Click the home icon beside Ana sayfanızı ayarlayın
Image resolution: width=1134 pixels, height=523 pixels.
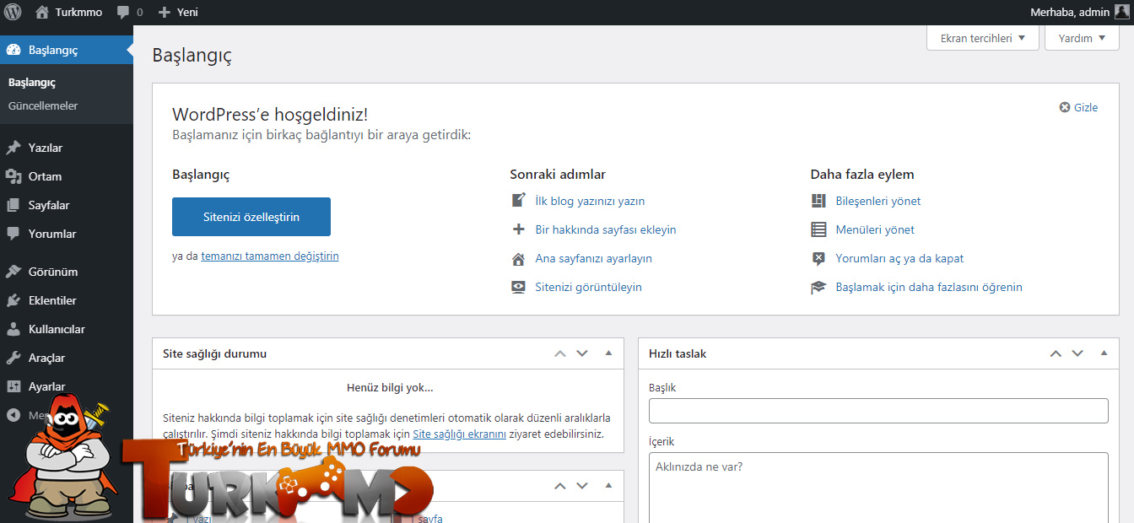click(x=519, y=258)
